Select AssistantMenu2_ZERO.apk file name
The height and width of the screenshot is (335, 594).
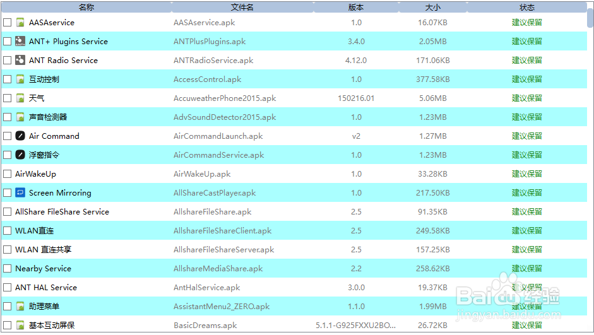coord(222,306)
